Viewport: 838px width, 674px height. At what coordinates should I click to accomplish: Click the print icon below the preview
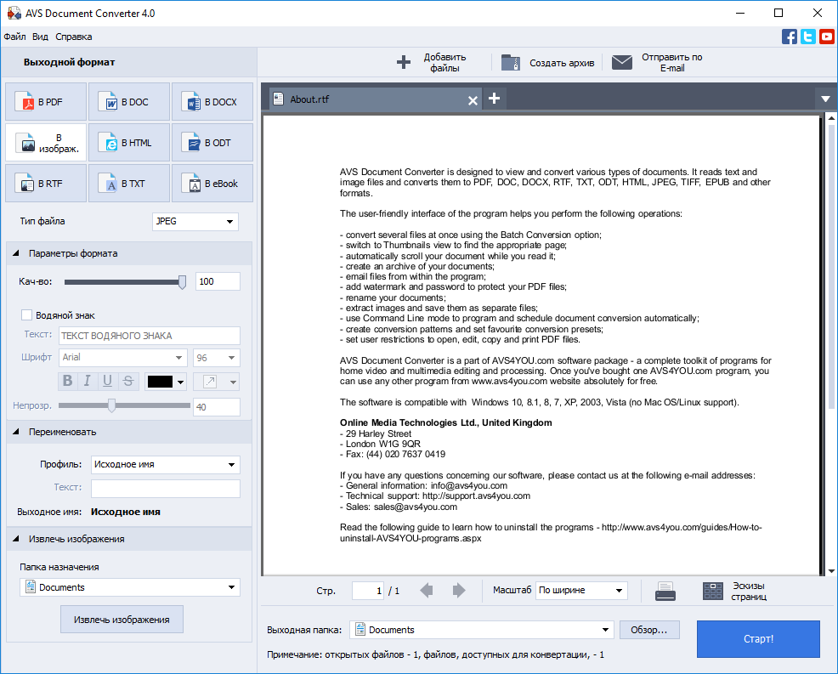pyautogui.click(x=665, y=591)
